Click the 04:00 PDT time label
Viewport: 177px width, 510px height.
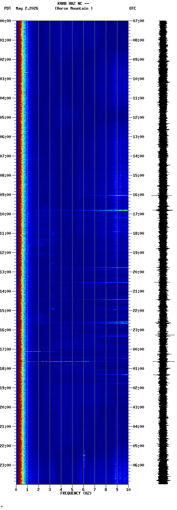click(5, 98)
